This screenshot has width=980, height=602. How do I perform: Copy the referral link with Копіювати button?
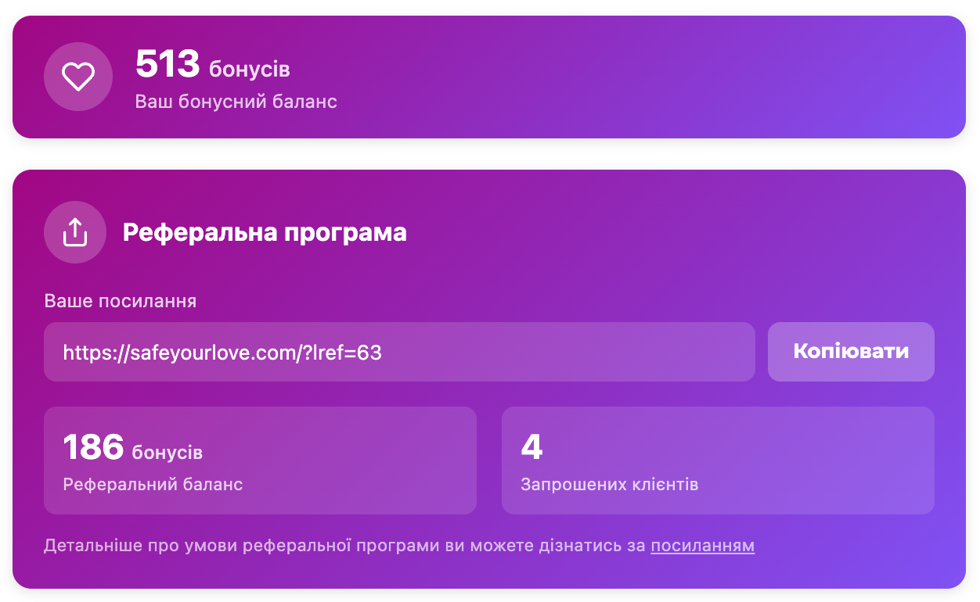point(851,352)
